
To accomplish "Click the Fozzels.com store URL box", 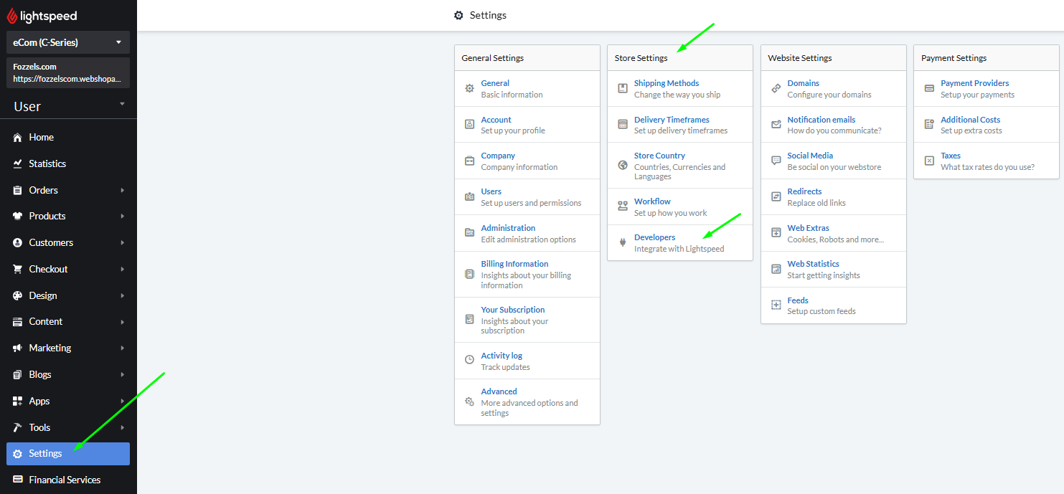I will click(x=68, y=72).
